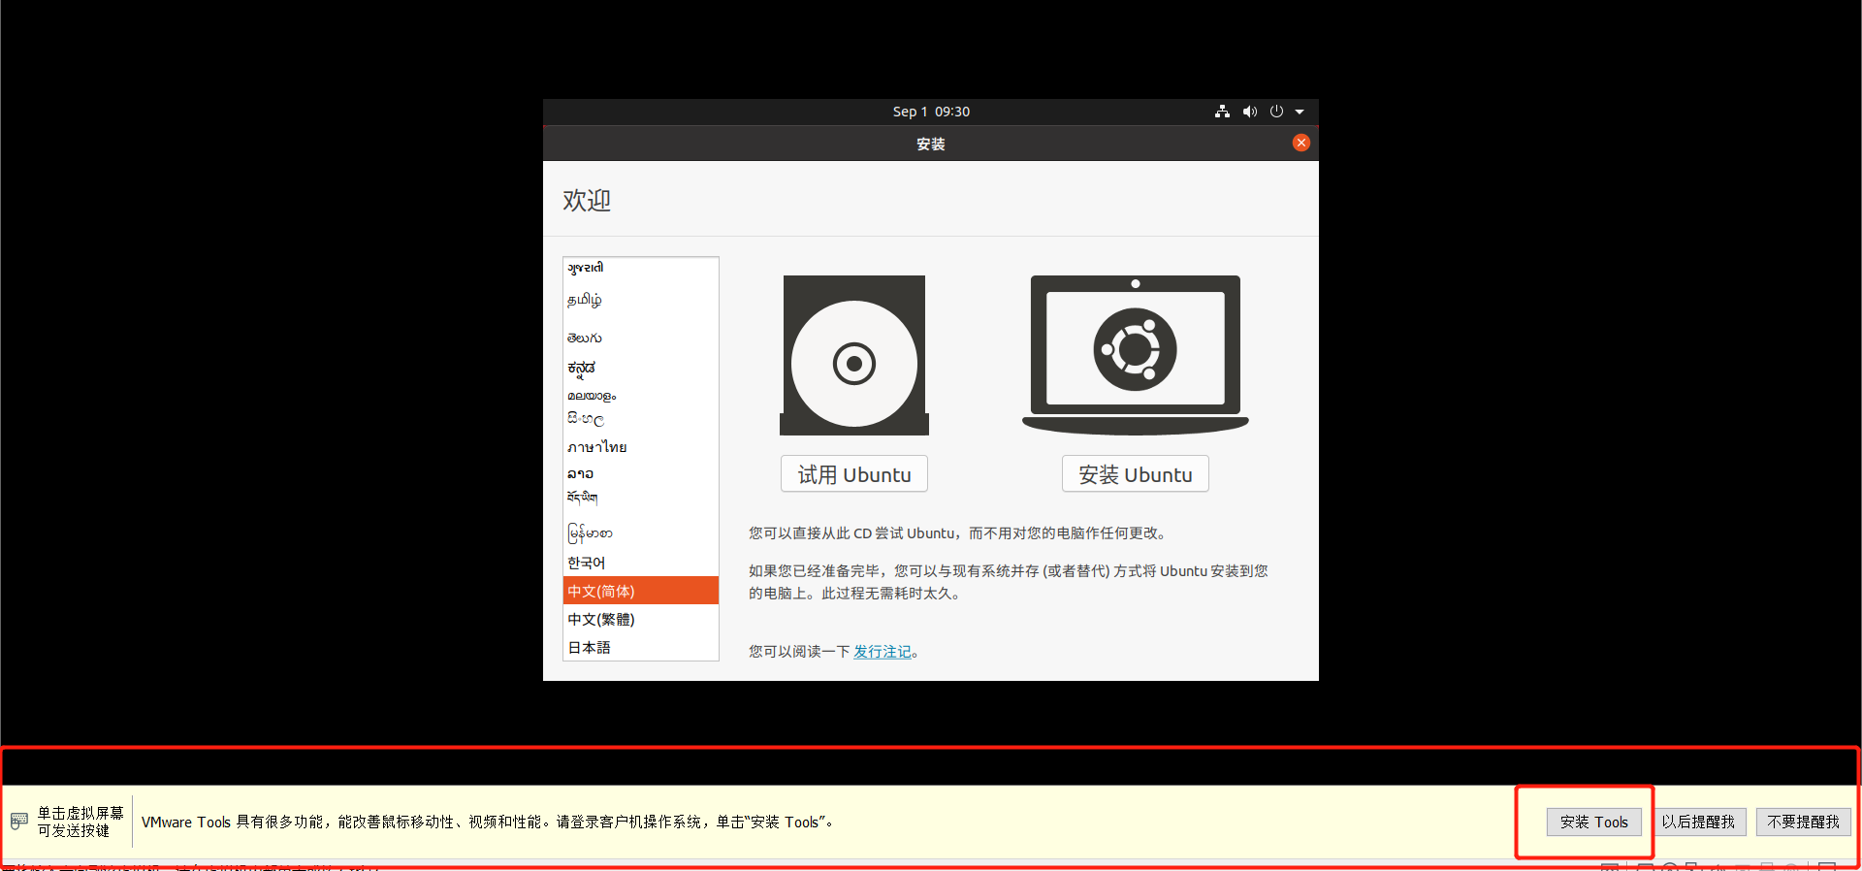Expand the system menu arrow in top bar
The height and width of the screenshot is (871, 1862).
point(1300,112)
